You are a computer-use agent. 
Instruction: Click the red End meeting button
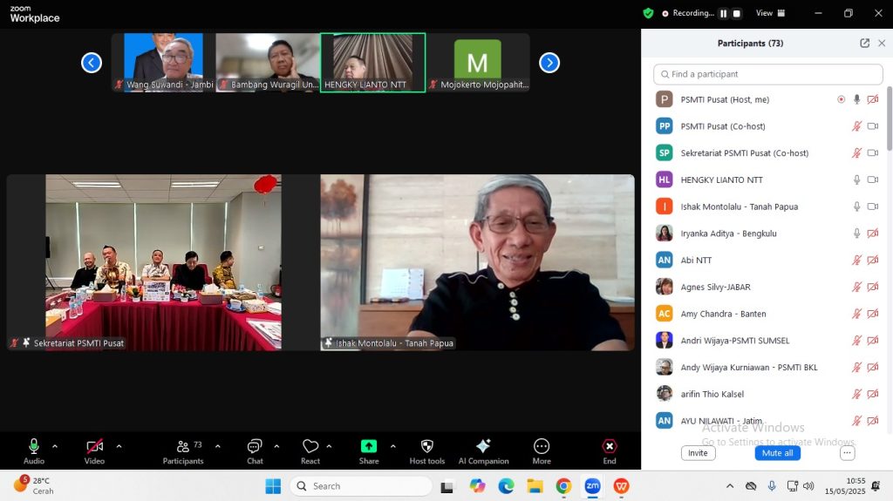point(610,451)
